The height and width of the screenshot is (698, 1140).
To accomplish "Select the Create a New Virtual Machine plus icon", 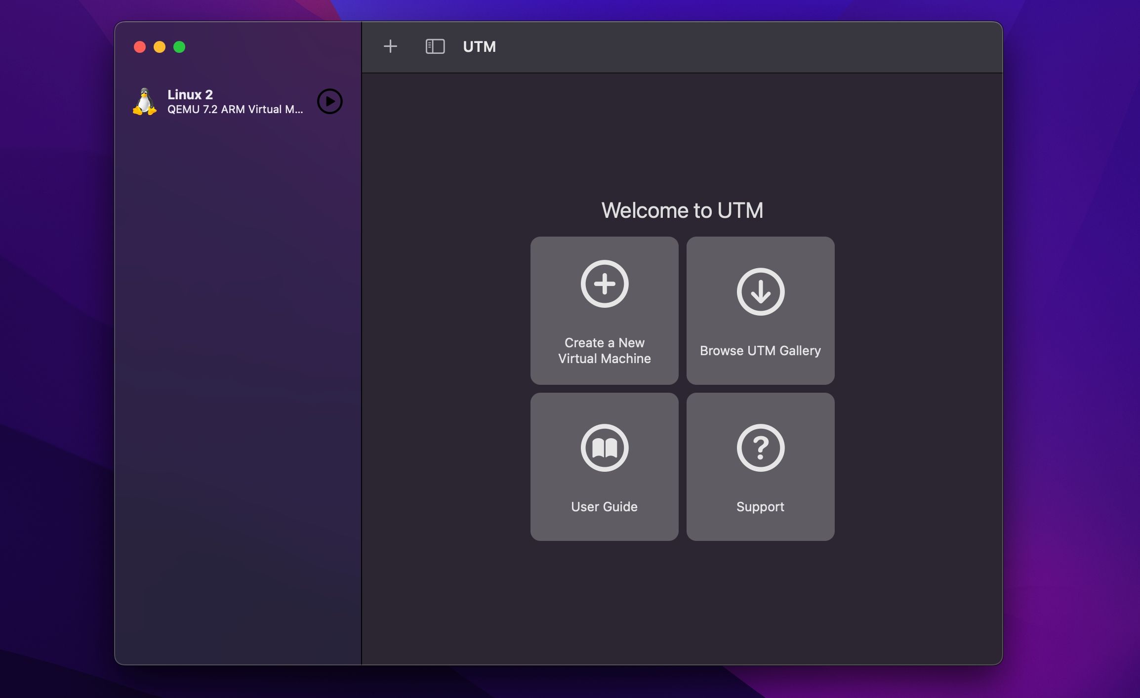I will pos(604,285).
